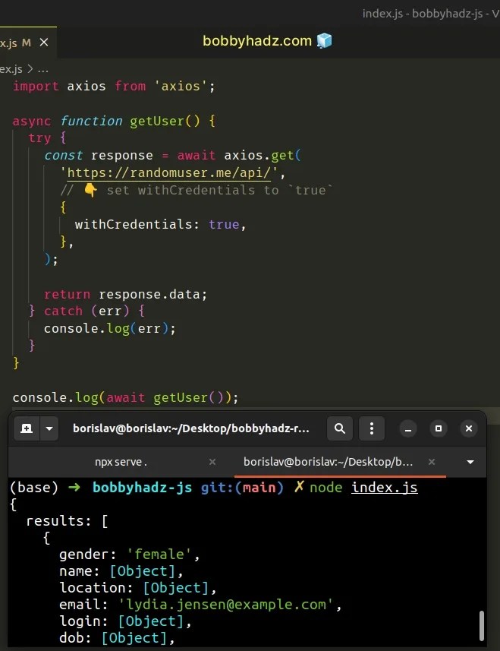This screenshot has width=500, height=651.
Task: Click 'withCredentials' property in the code
Action: (x=134, y=225)
